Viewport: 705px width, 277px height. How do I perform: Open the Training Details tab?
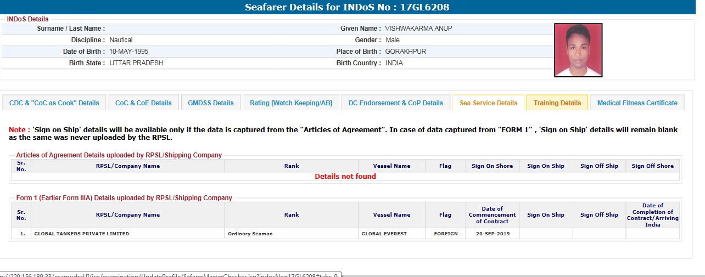click(x=557, y=103)
